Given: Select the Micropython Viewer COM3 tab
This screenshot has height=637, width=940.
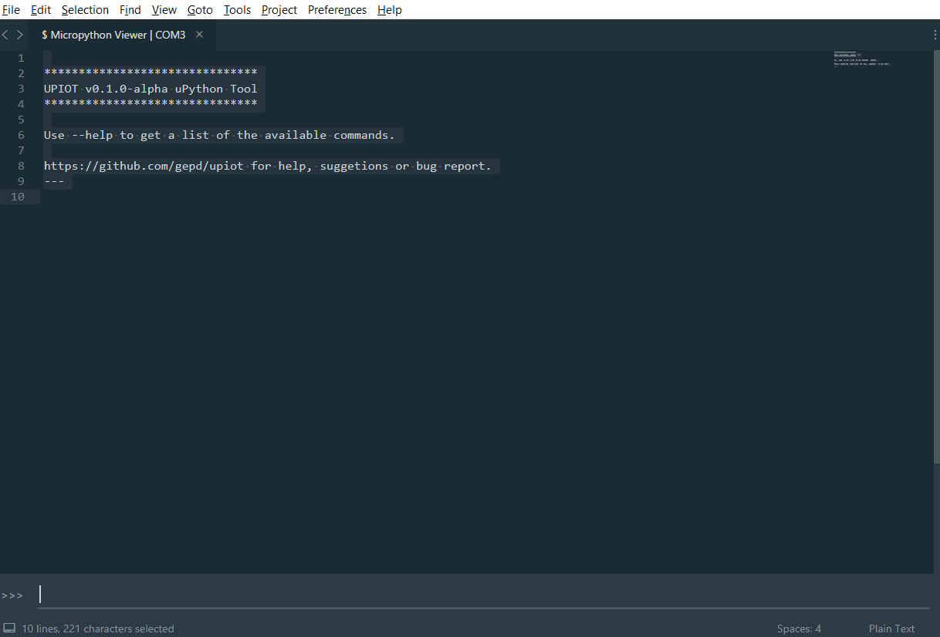Looking at the screenshot, I should click(x=113, y=35).
